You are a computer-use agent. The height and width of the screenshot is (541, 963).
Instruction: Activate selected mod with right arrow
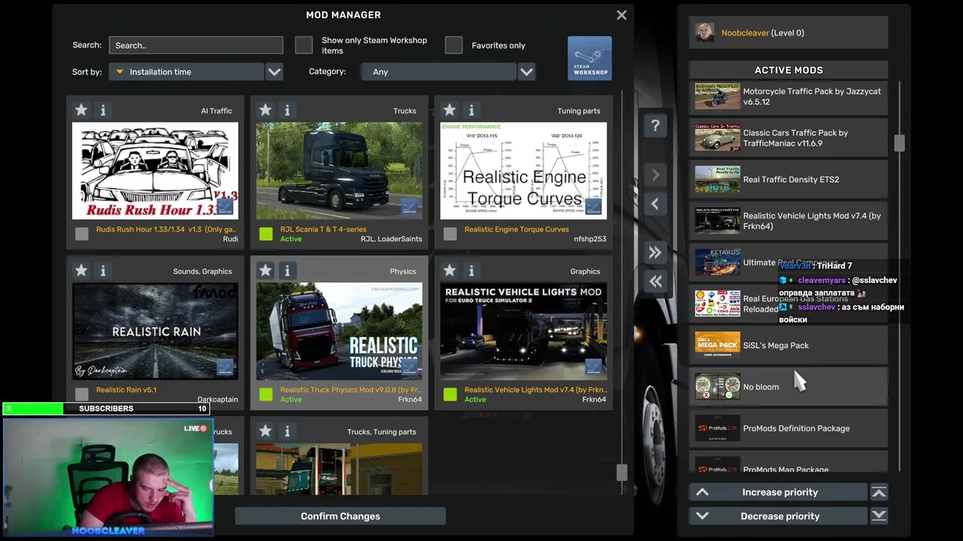coord(655,175)
